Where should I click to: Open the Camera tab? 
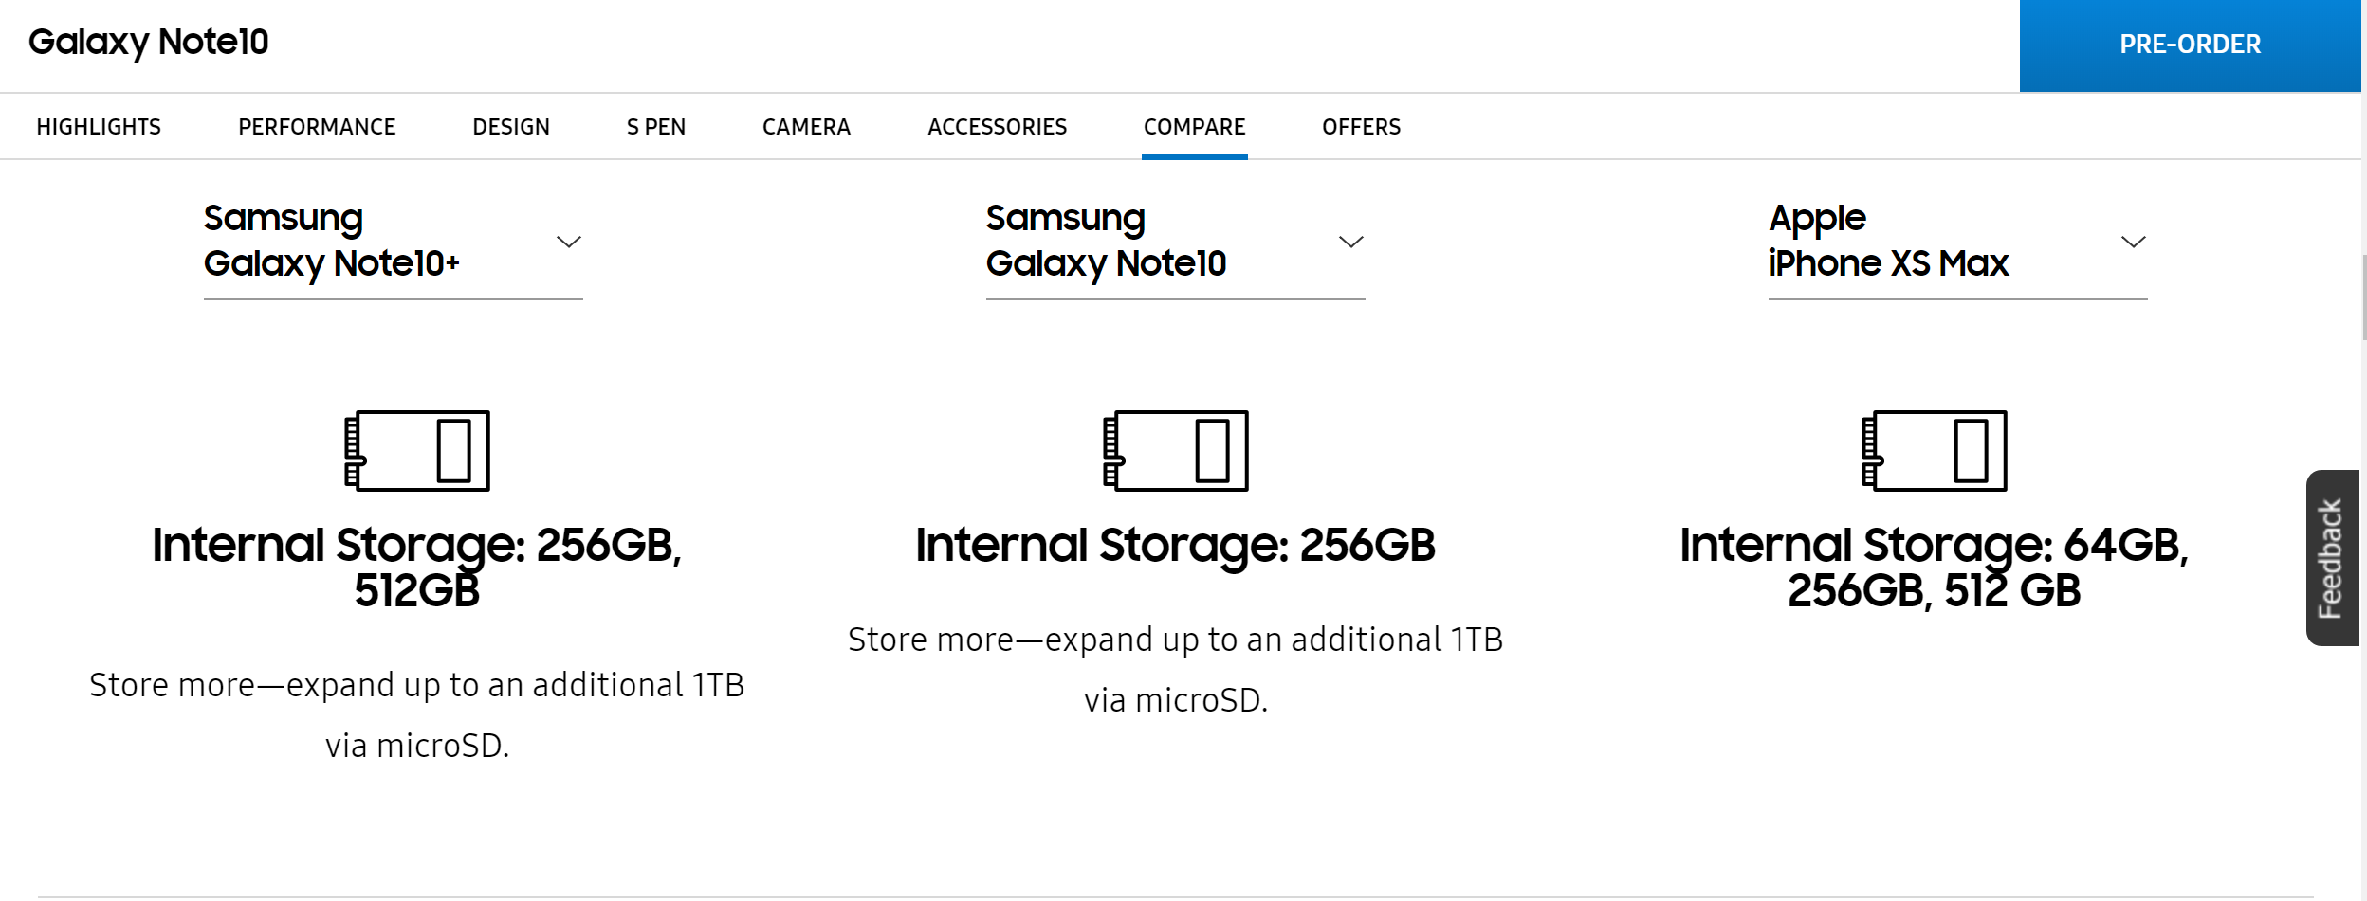(x=806, y=127)
